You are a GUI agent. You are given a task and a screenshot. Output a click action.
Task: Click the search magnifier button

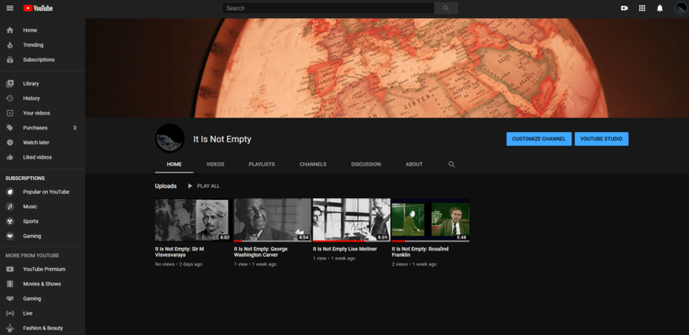(446, 8)
